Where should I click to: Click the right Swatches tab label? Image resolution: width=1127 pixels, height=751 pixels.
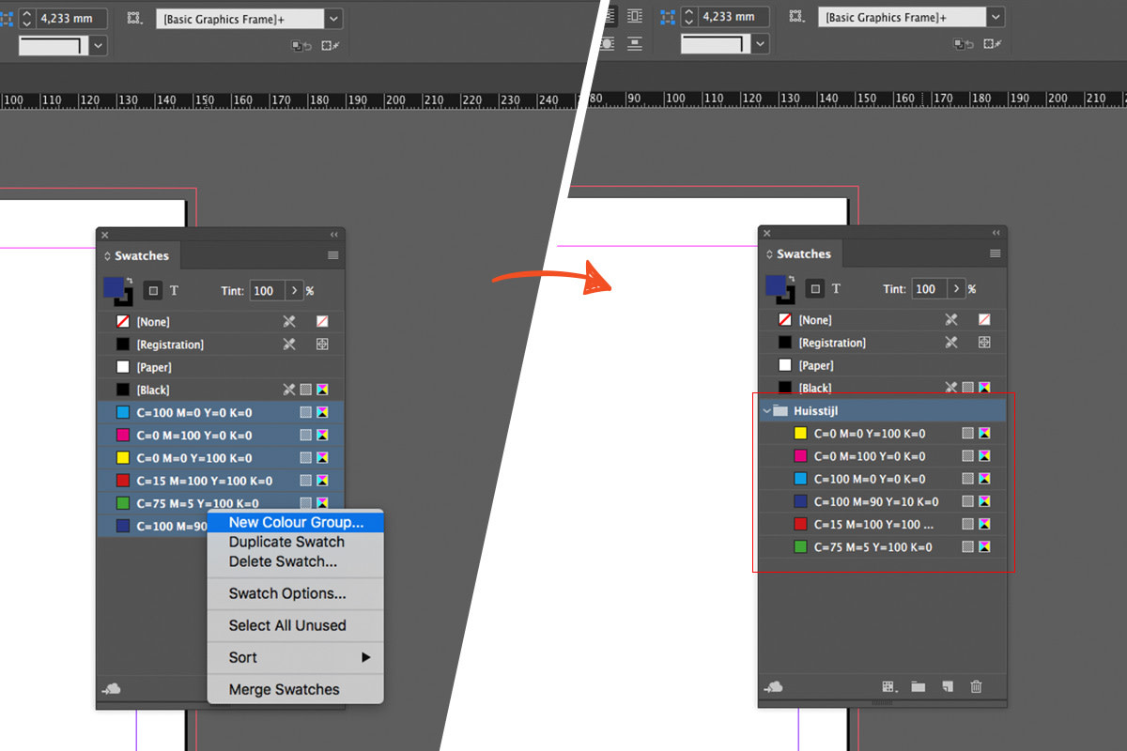coord(804,253)
